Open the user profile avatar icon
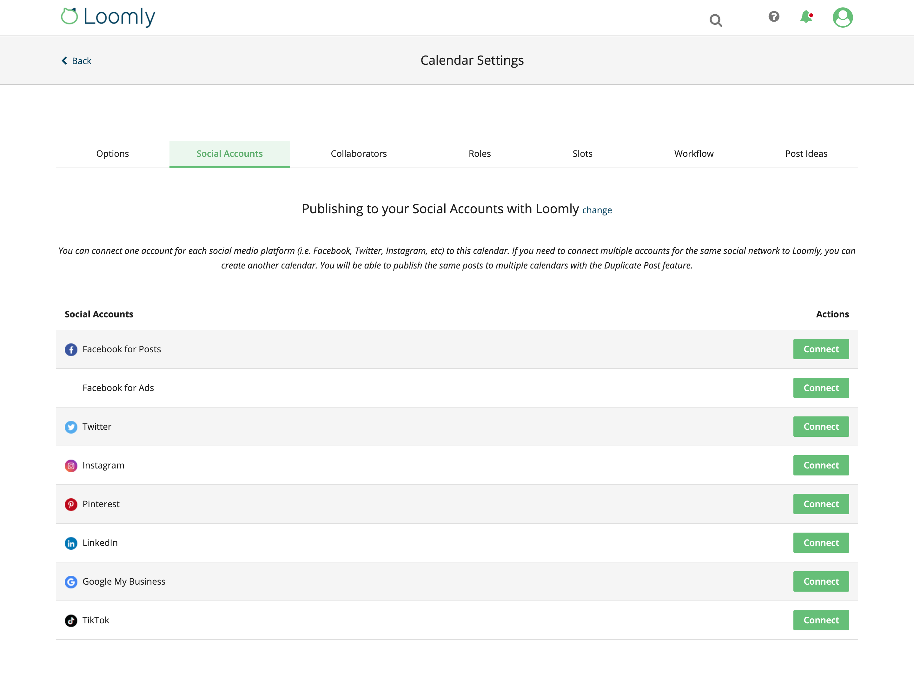The image size is (914, 697). tap(842, 17)
